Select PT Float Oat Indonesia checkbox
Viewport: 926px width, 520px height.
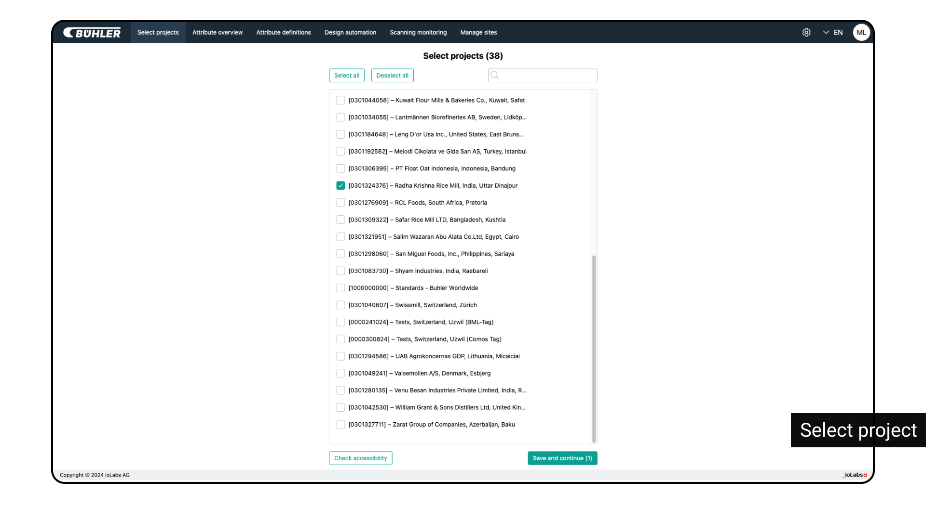[x=340, y=169]
